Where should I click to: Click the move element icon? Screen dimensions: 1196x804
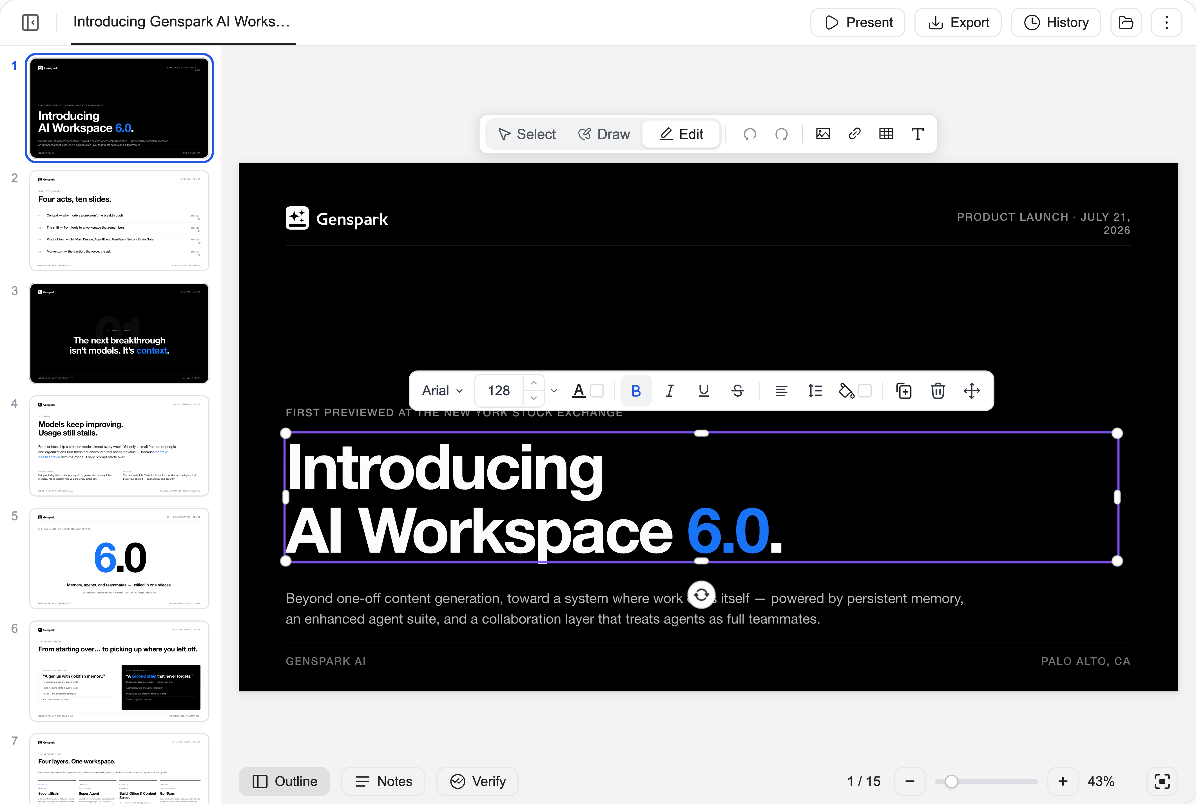972,391
